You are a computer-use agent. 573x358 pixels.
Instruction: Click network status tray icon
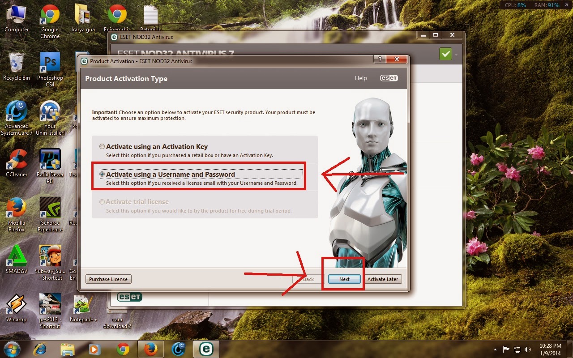point(517,349)
